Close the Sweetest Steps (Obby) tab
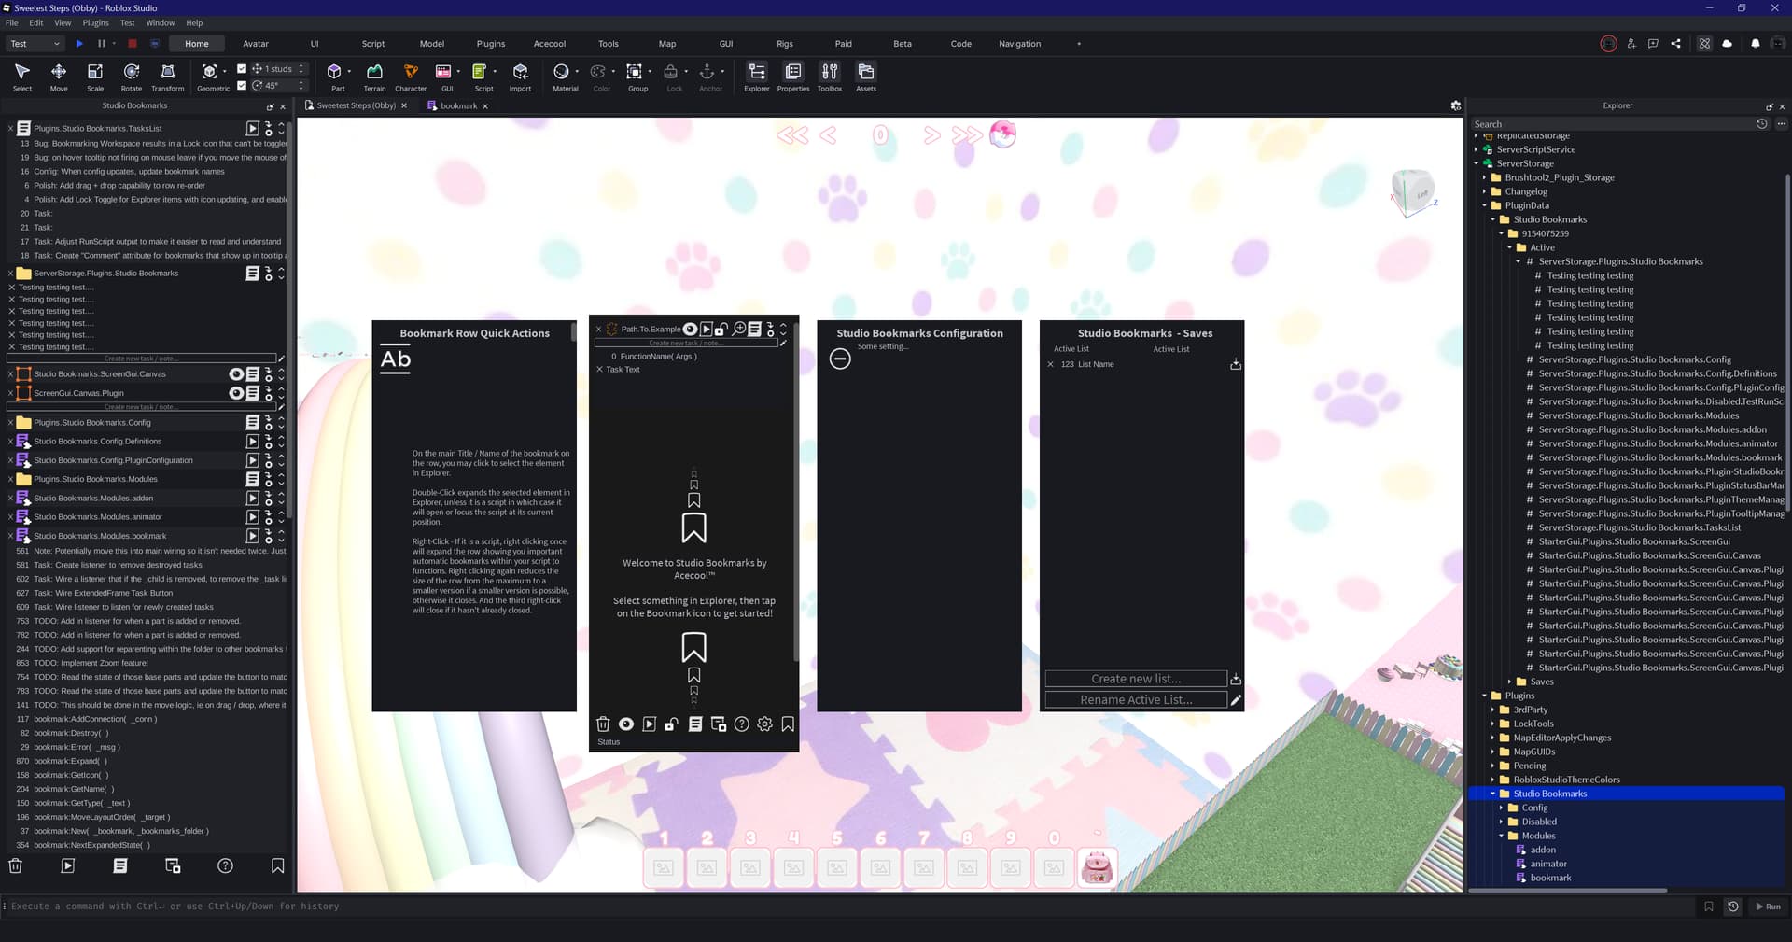 (x=404, y=105)
